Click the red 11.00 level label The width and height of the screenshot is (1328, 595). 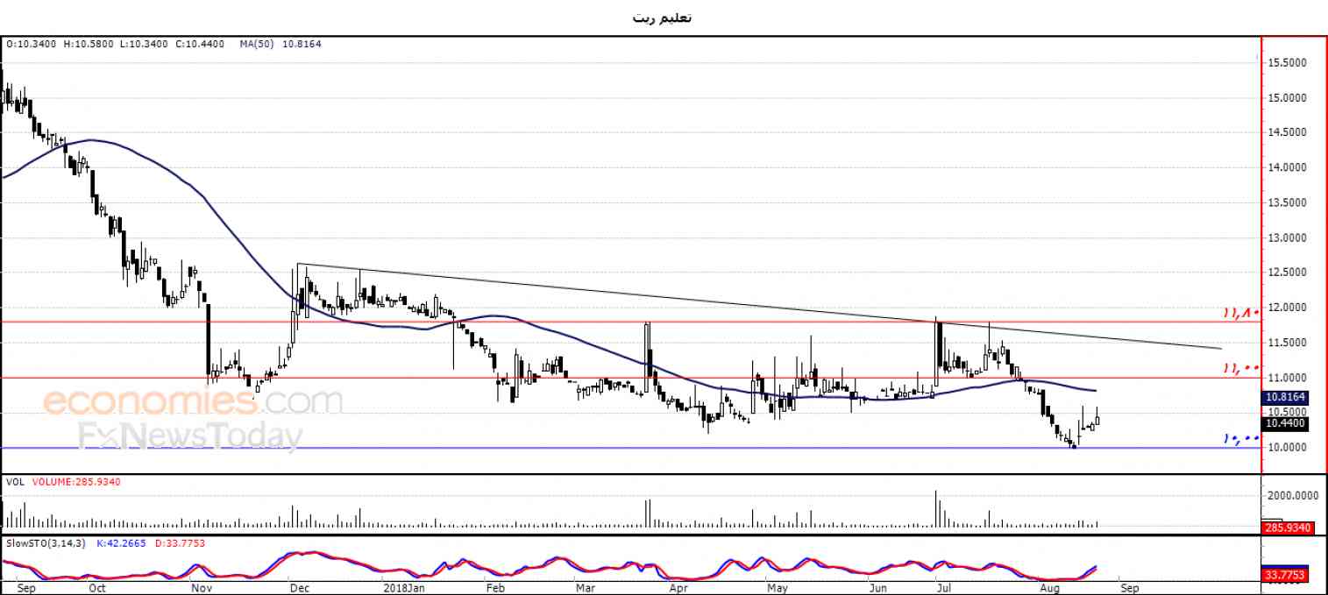click(1241, 369)
